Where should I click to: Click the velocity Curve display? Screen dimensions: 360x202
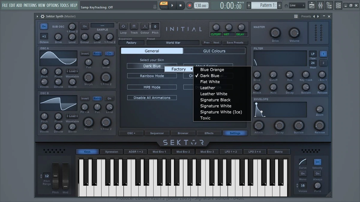(303, 162)
